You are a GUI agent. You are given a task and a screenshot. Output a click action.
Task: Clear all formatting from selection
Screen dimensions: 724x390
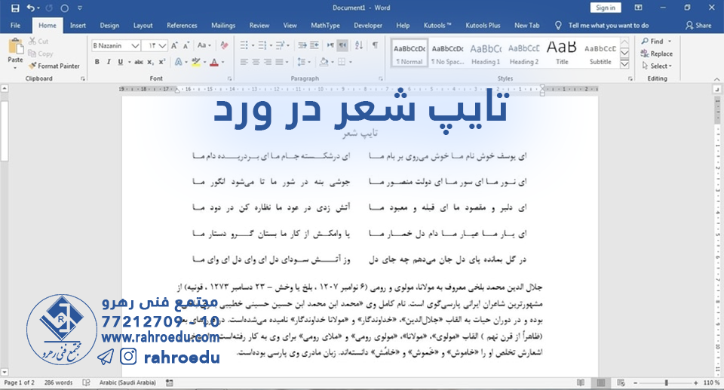coord(225,45)
